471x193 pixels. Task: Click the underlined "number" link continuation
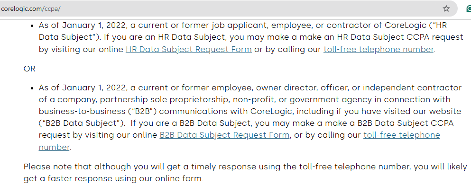pyautogui.click(x=54, y=147)
